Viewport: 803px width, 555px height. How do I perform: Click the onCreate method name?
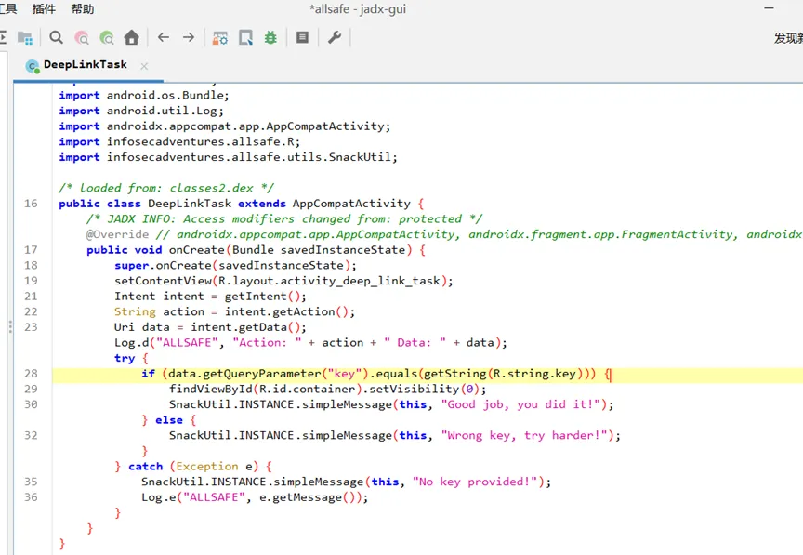click(197, 250)
